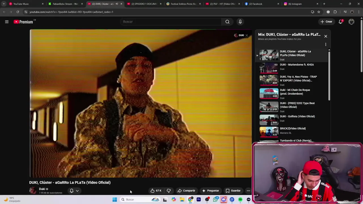
Task: Open browser extensions puzzle icon
Action: coord(335,12)
